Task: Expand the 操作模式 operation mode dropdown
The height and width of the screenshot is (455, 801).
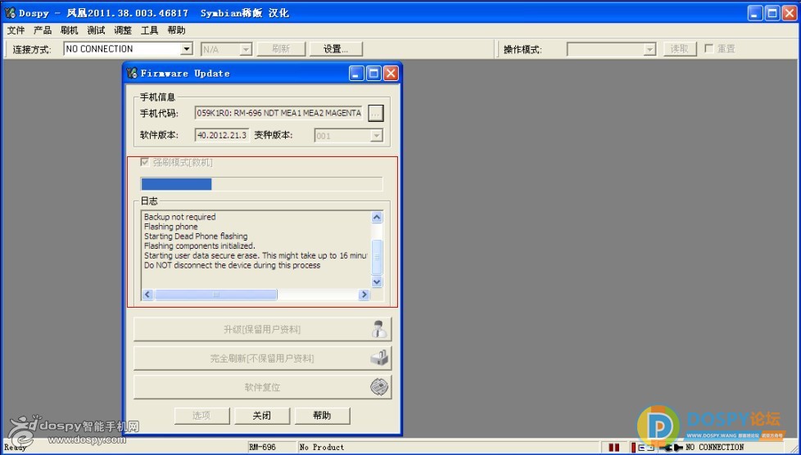Action: click(x=649, y=49)
